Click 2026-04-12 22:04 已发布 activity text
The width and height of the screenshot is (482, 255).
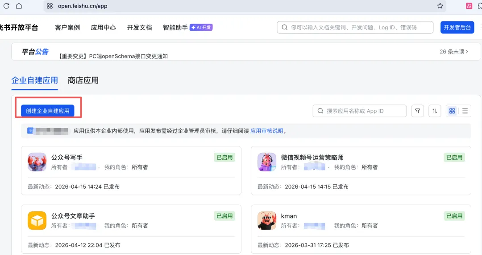pos(87,245)
